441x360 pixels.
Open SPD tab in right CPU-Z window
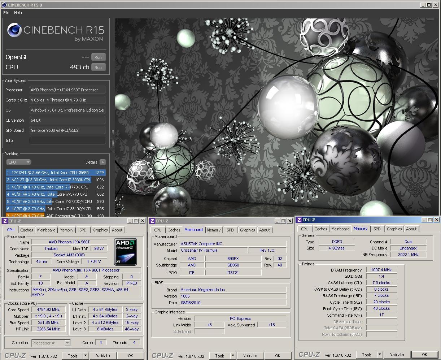377,229
